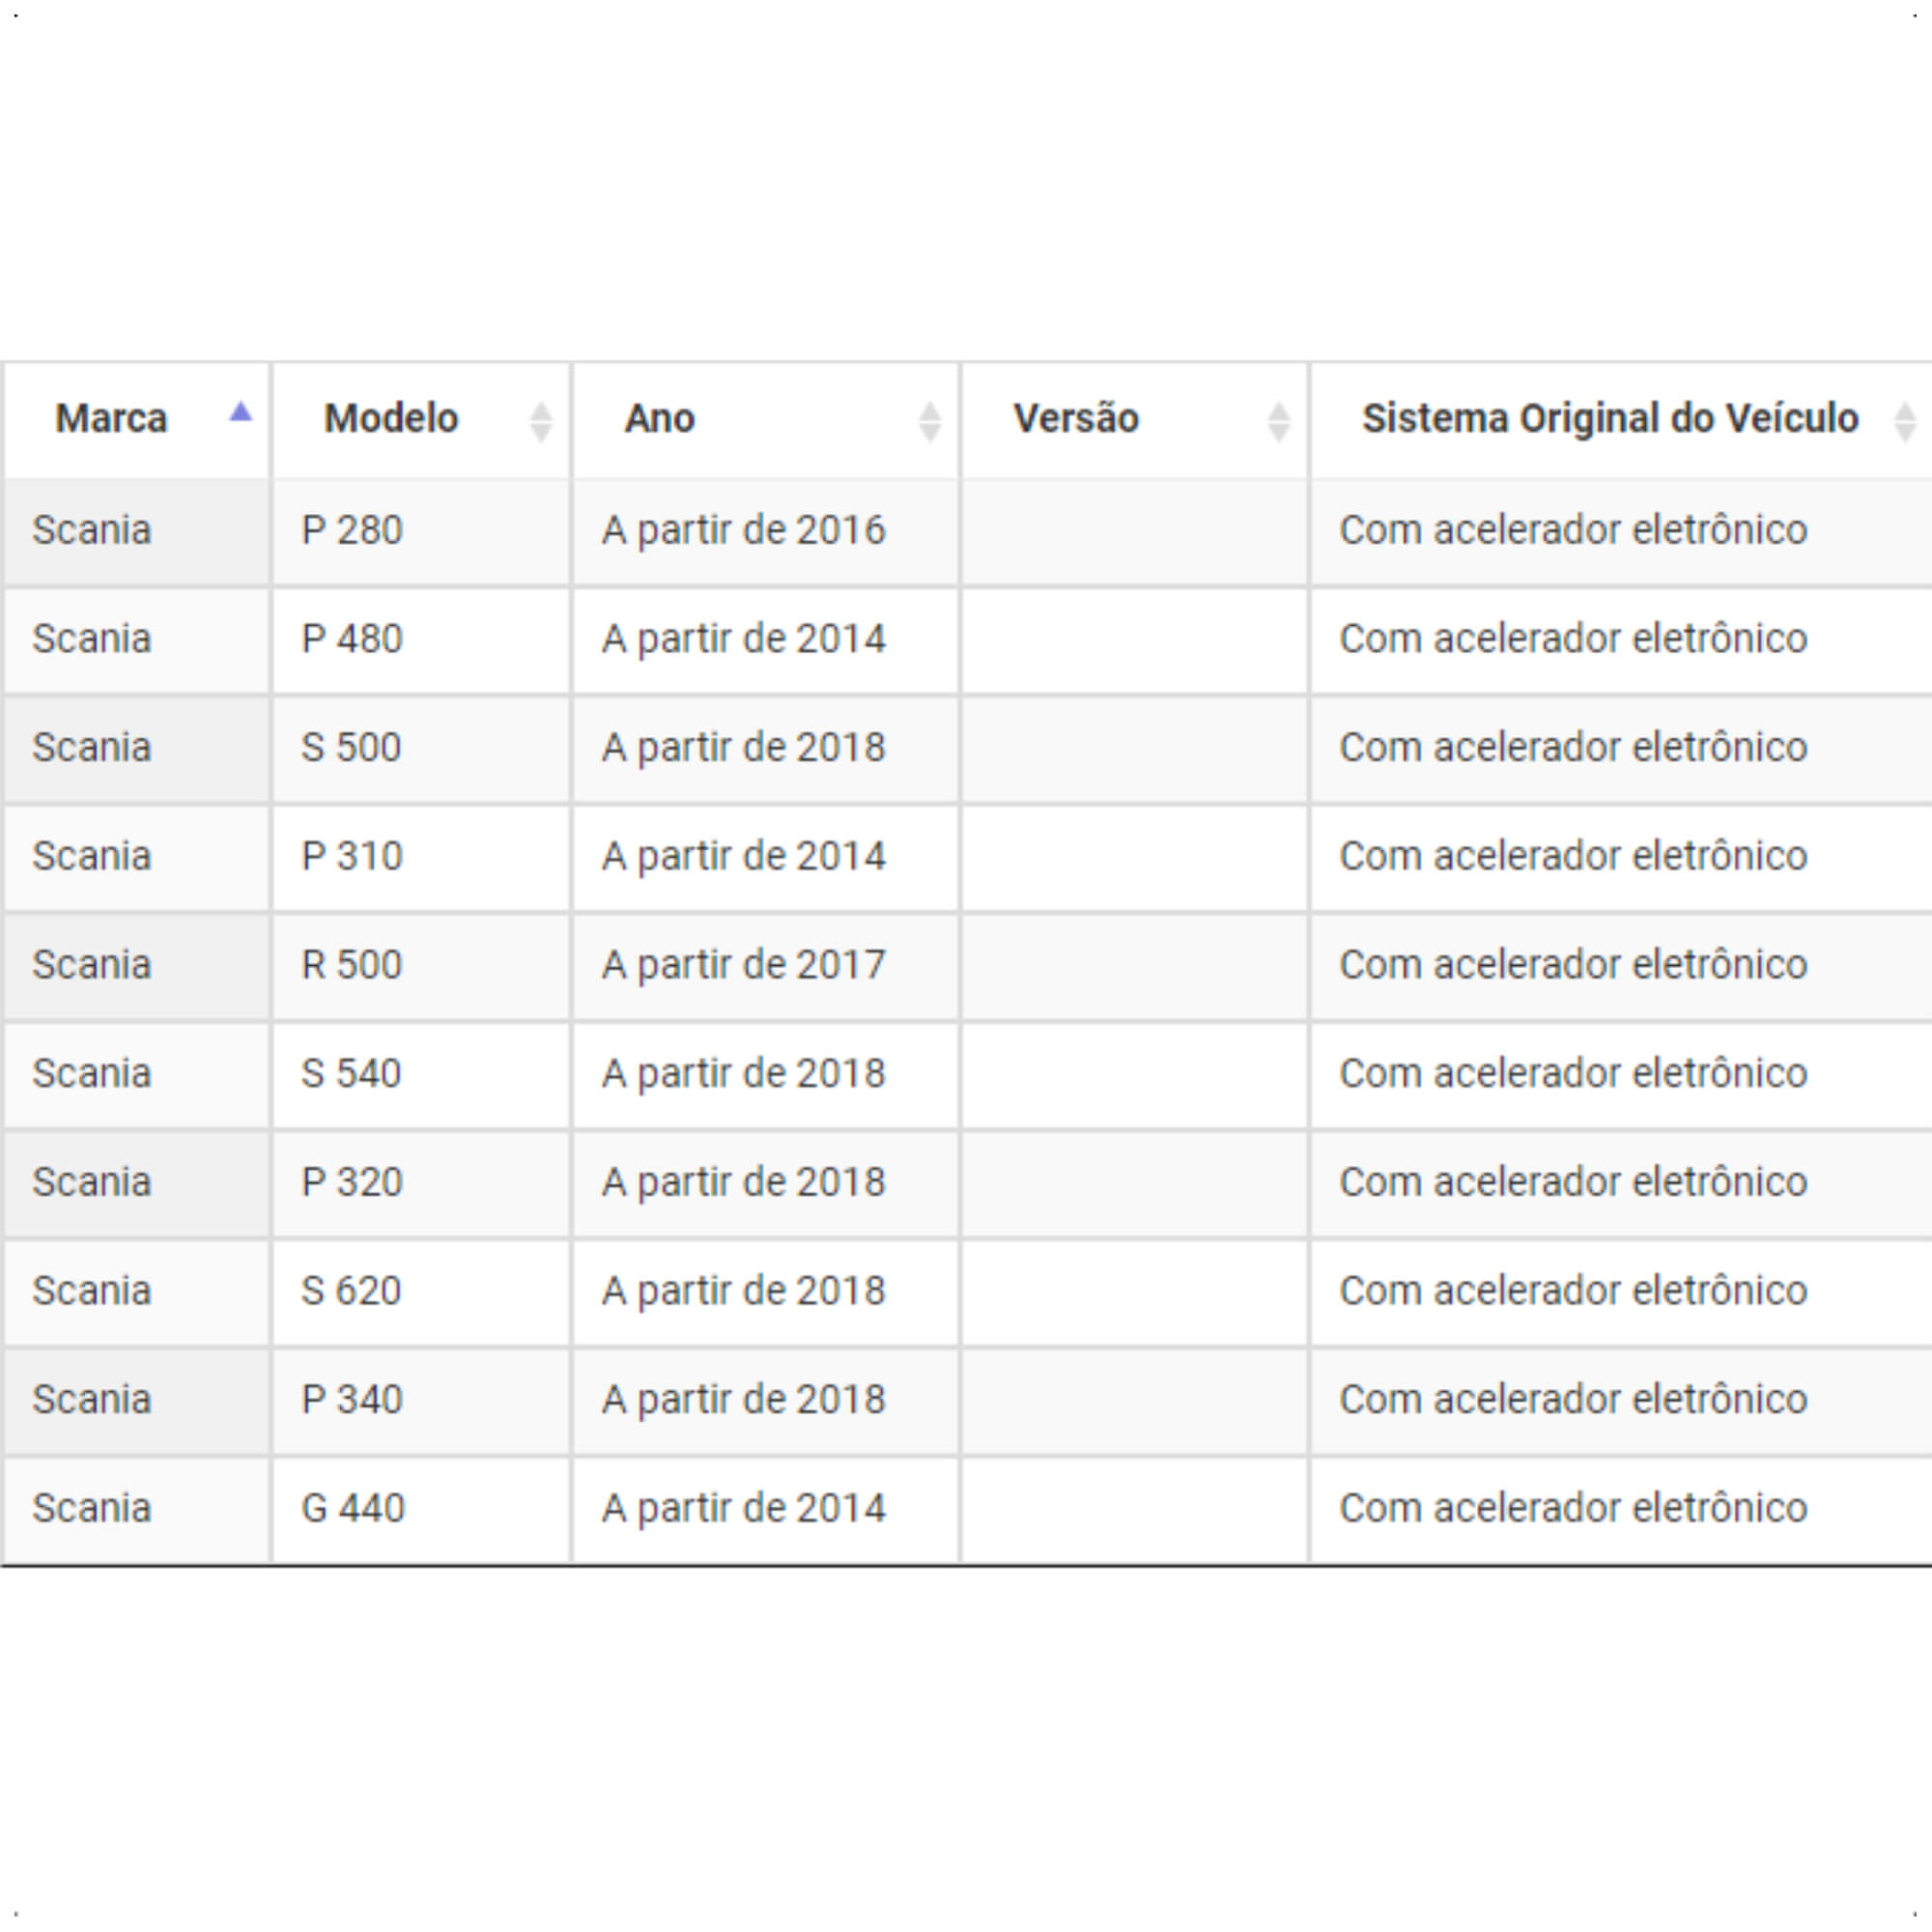This screenshot has height=1932, width=1932.
Task: Click the Marca column header
Action: pyautogui.click(x=137, y=420)
